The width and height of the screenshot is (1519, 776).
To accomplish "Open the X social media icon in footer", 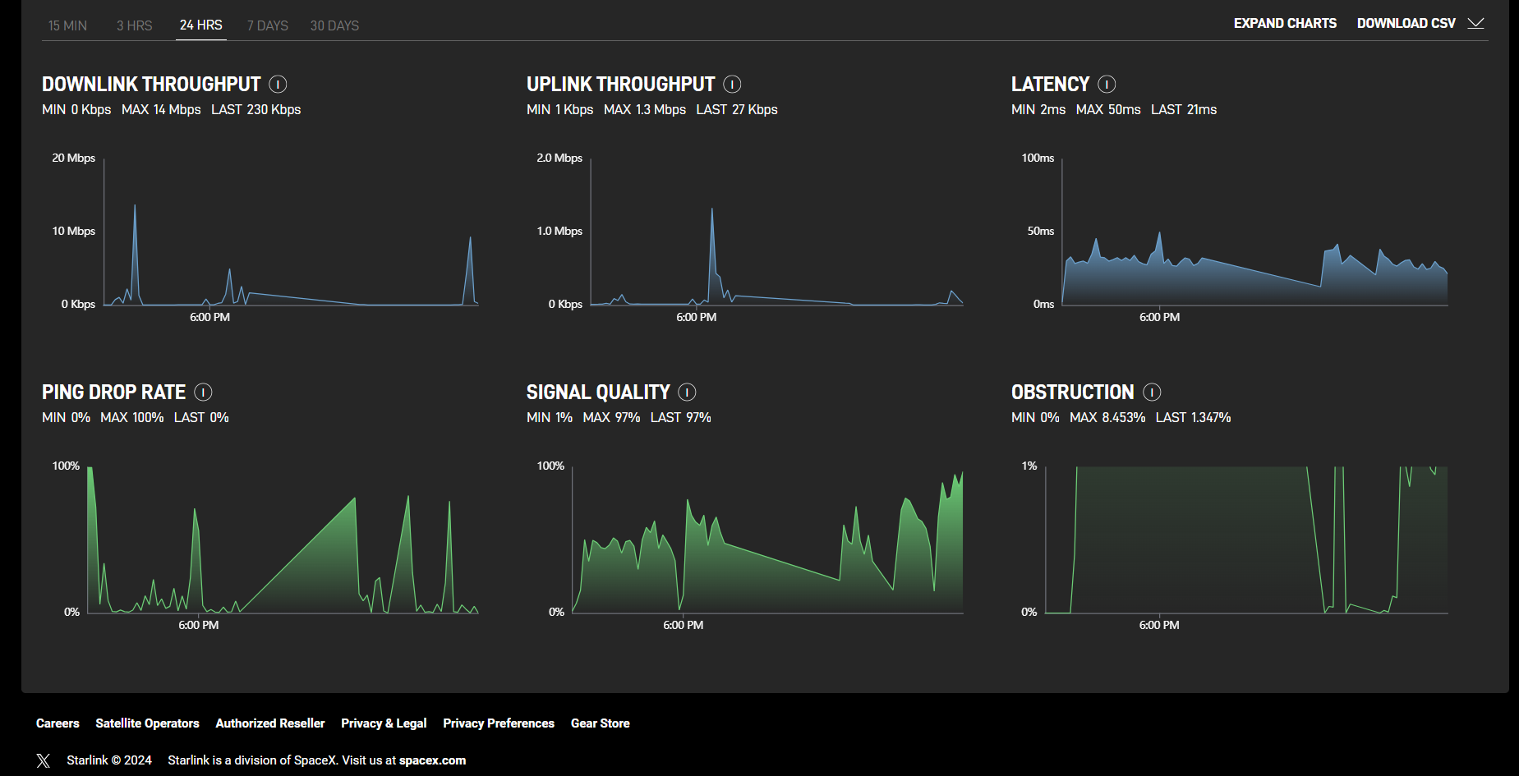I will coord(44,761).
